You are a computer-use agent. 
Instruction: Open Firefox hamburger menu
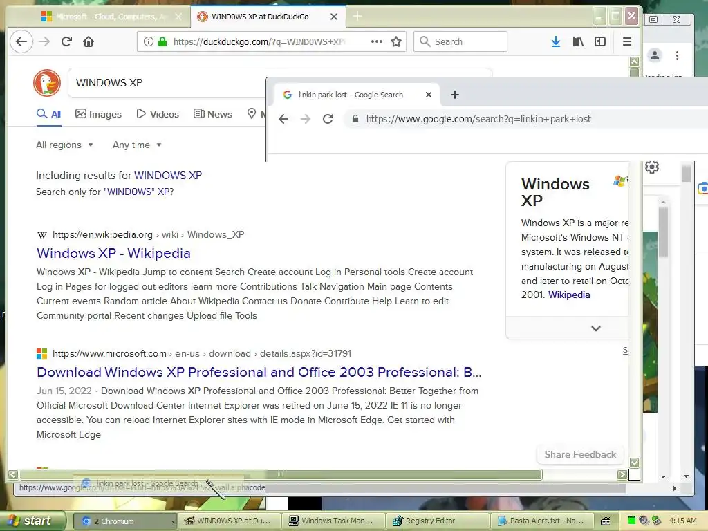(626, 41)
